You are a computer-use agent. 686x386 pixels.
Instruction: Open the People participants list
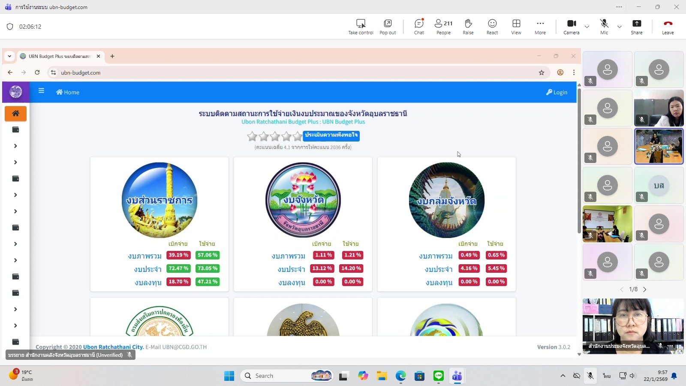click(443, 27)
